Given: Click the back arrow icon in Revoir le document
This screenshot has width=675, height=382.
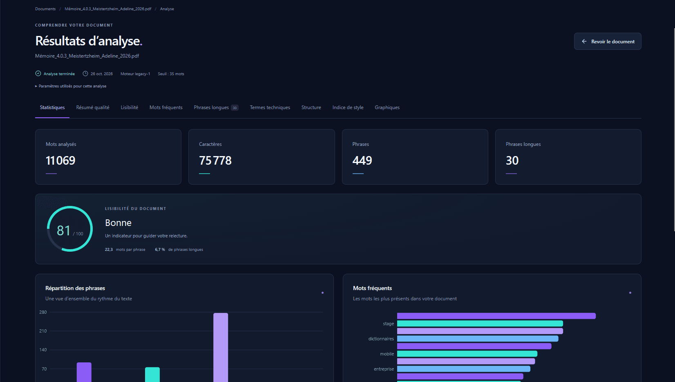Looking at the screenshot, I should pyautogui.click(x=584, y=41).
